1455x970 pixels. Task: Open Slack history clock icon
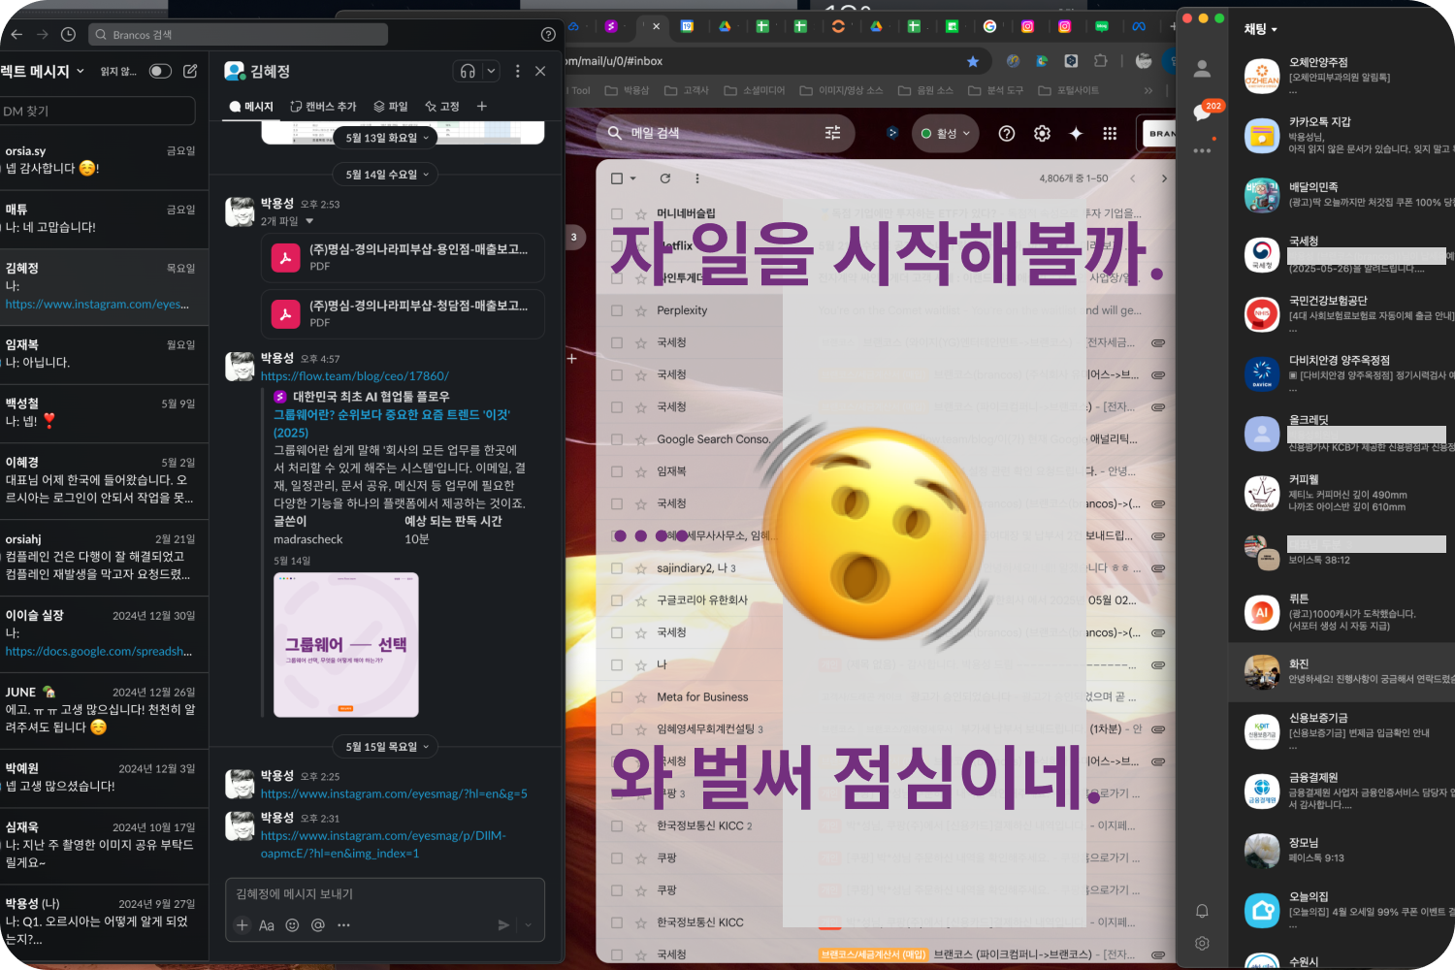click(68, 34)
